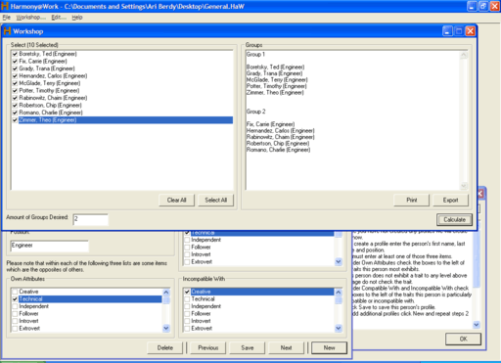The image size is (501, 363).
Task: Click OK in the help window
Action: tap(463, 339)
